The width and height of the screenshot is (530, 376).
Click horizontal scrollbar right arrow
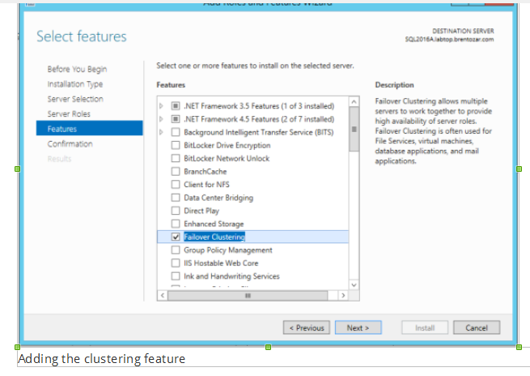[x=343, y=296]
